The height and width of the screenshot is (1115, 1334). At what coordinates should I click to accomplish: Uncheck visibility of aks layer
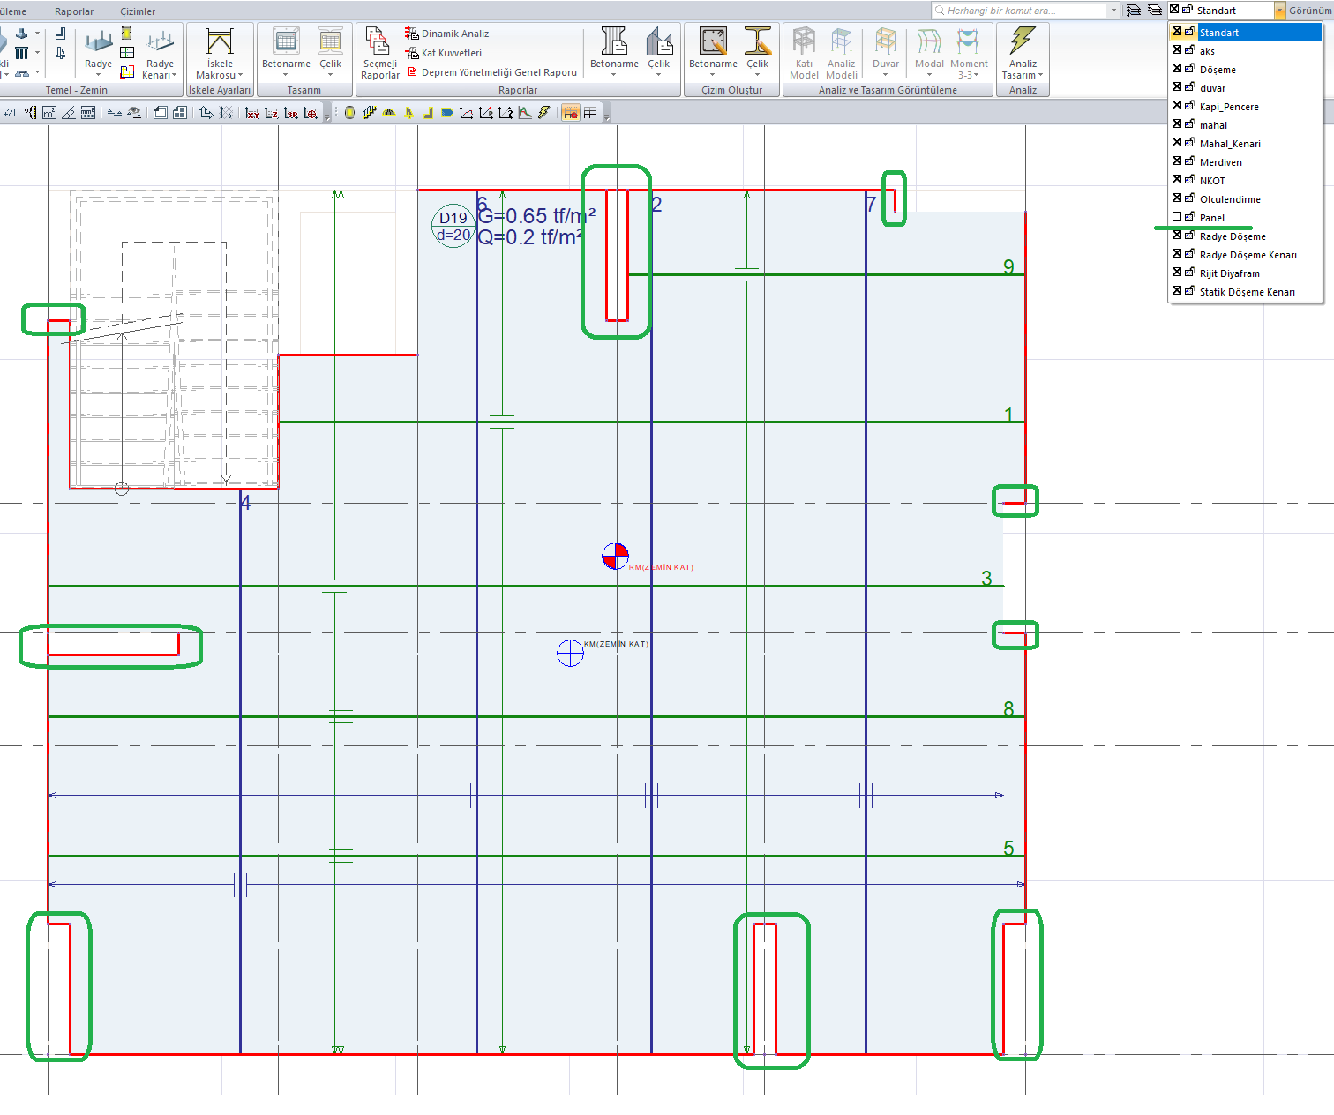1177,50
